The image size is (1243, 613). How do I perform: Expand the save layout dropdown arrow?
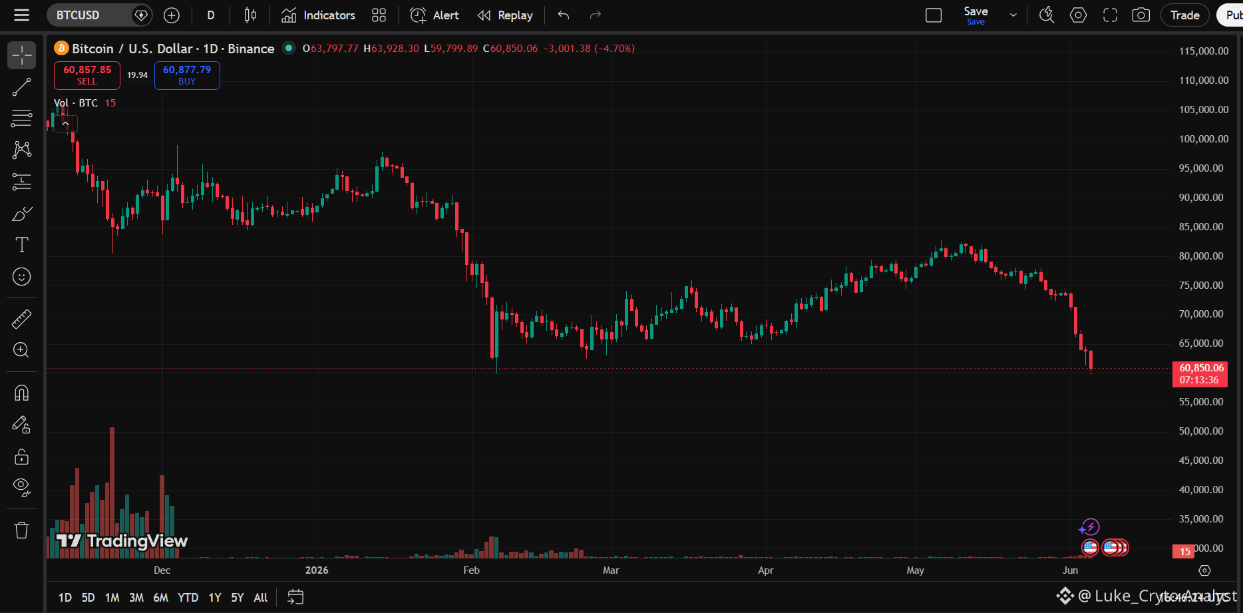(x=1013, y=15)
